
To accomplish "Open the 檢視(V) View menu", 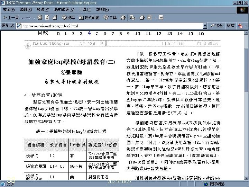I will click(43, 10).
